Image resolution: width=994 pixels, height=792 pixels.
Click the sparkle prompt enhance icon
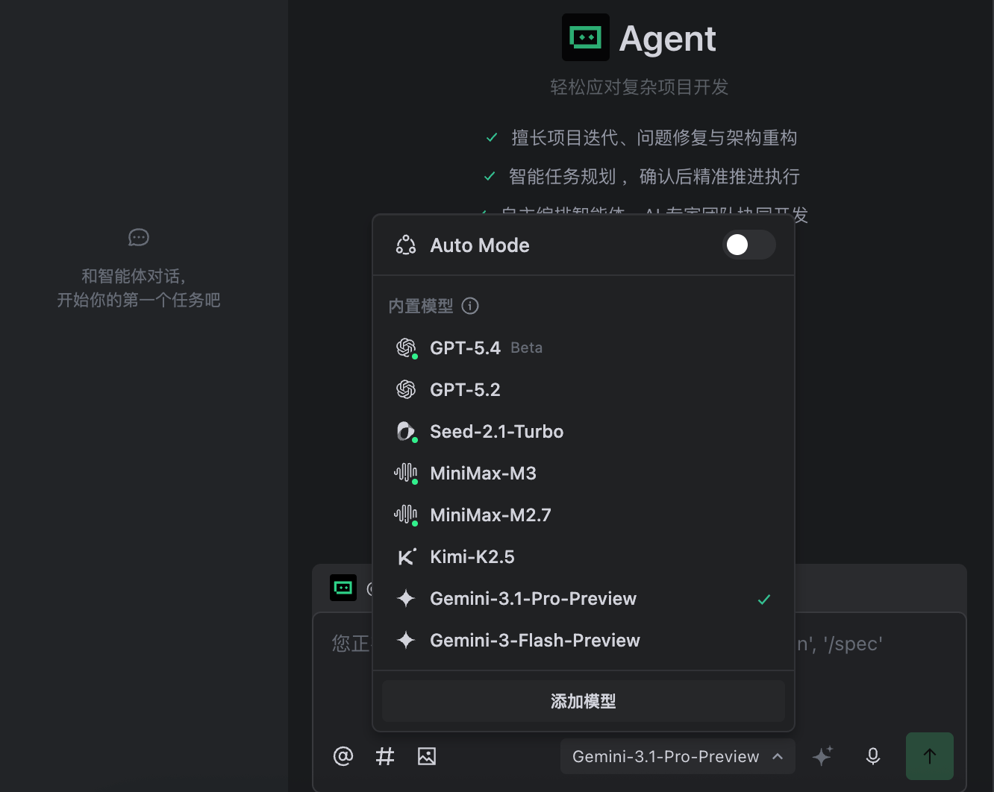(822, 756)
